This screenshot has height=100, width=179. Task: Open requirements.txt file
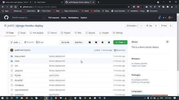pos(21,90)
